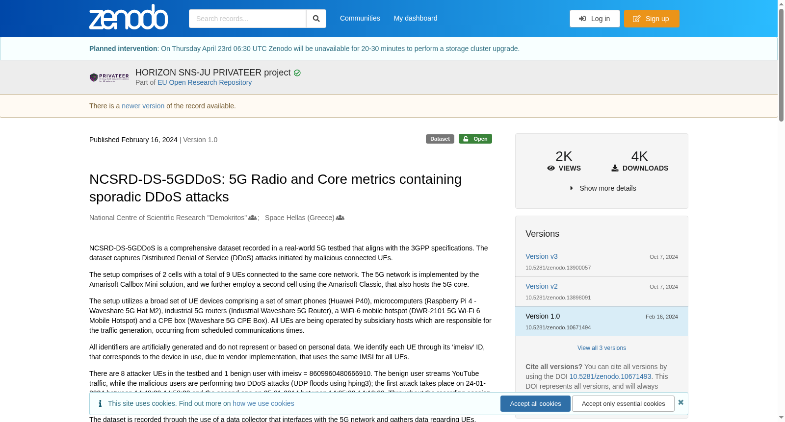
Task: Open Version v3 record
Action: coord(542,256)
